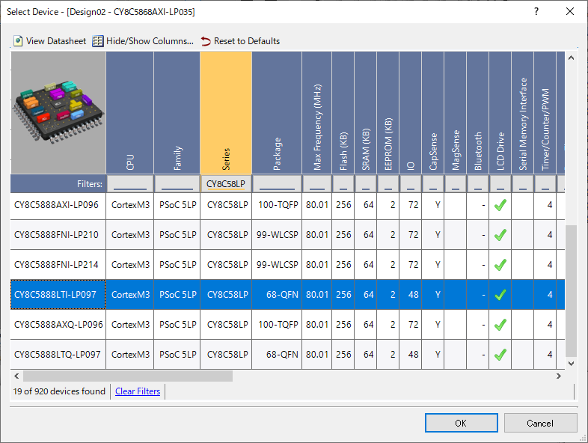Open the Max Frequency filter dropdown

[317, 184]
